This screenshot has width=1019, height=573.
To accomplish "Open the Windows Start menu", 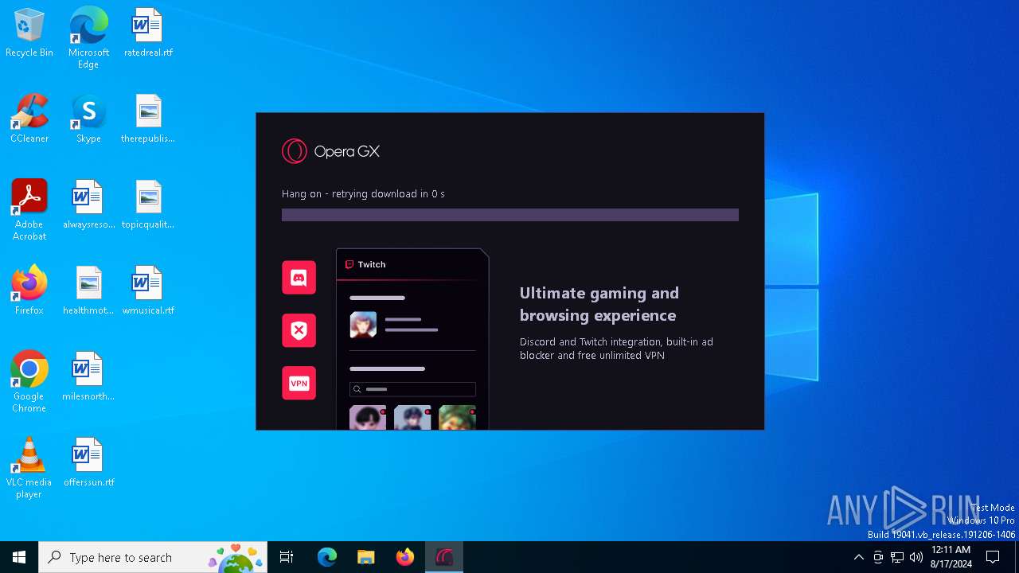I will (x=19, y=557).
